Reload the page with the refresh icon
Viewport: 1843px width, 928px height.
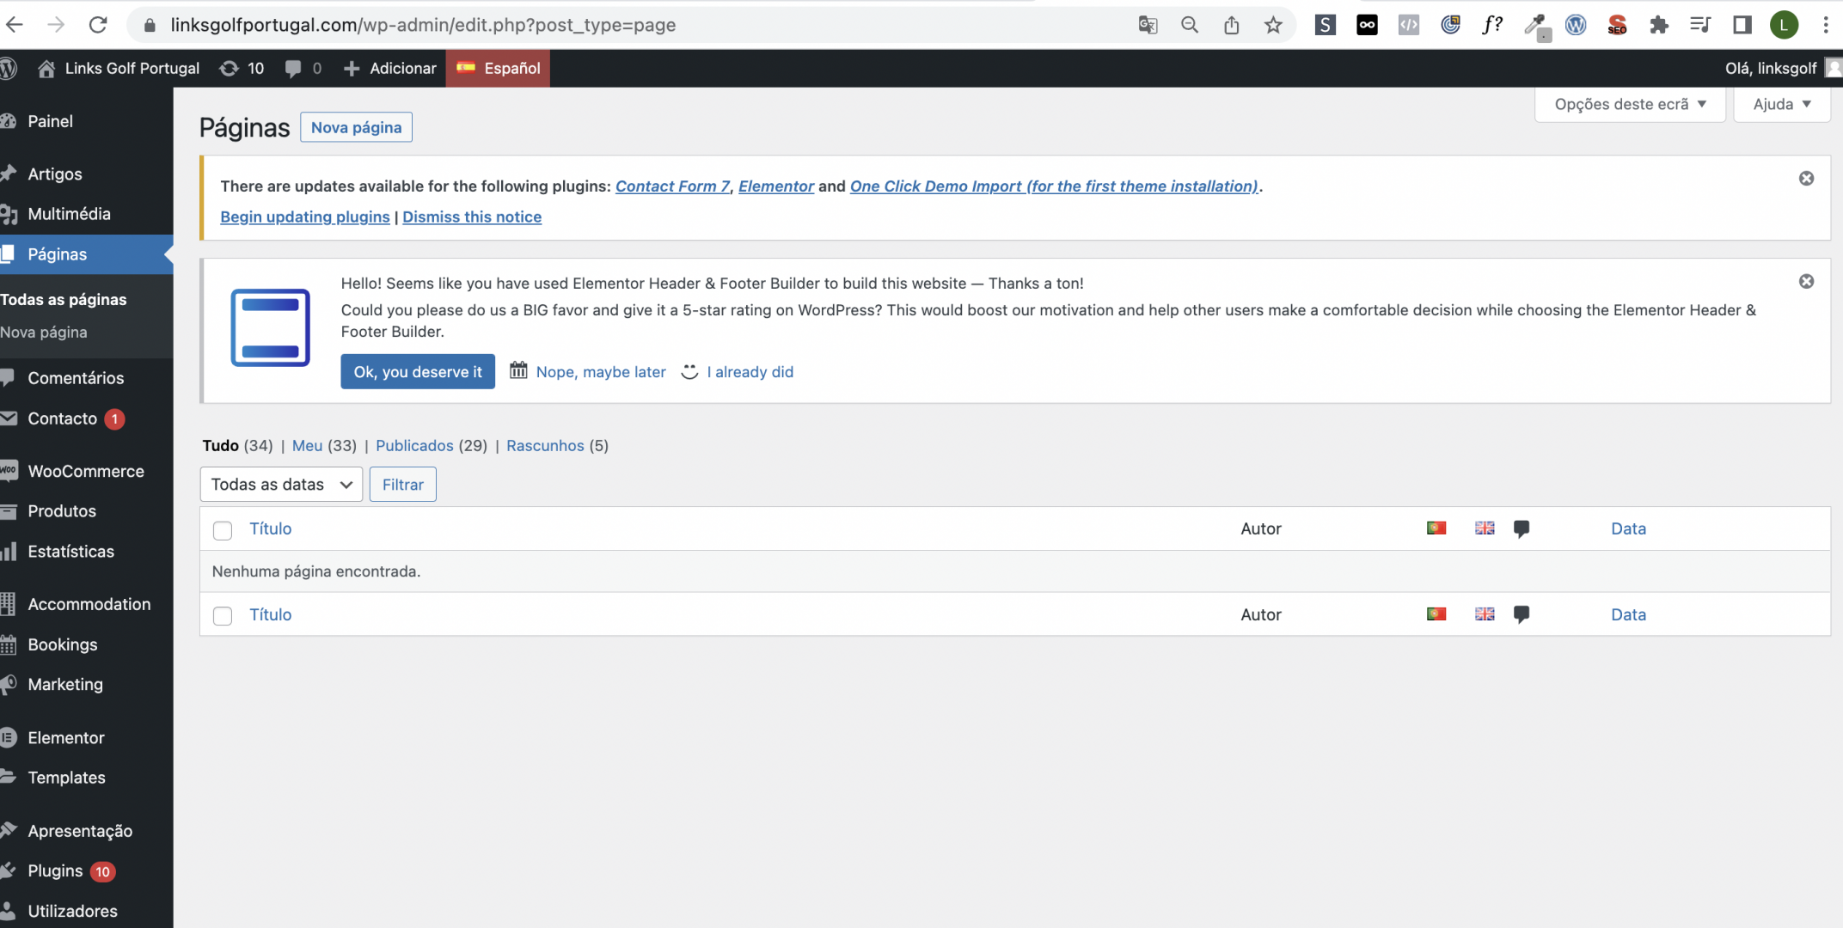[x=98, y=25]
